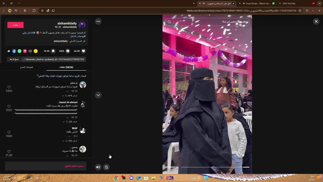Save the video with the bookmark icon

(53, 51)
